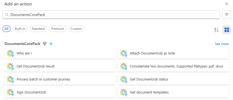Click the icon for Attach DocumentJob as note

[x=124, y=53]
